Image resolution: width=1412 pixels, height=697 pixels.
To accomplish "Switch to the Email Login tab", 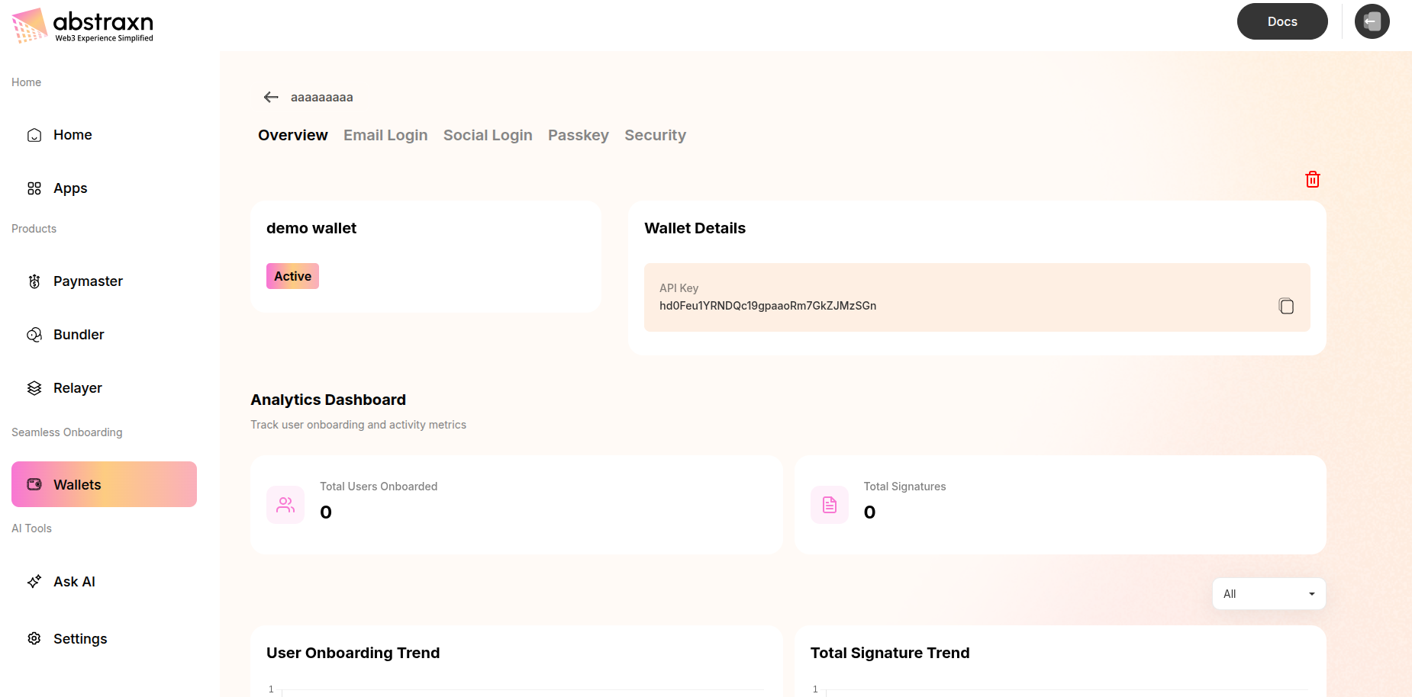I will pyautogui.click(x=385, y=135).
